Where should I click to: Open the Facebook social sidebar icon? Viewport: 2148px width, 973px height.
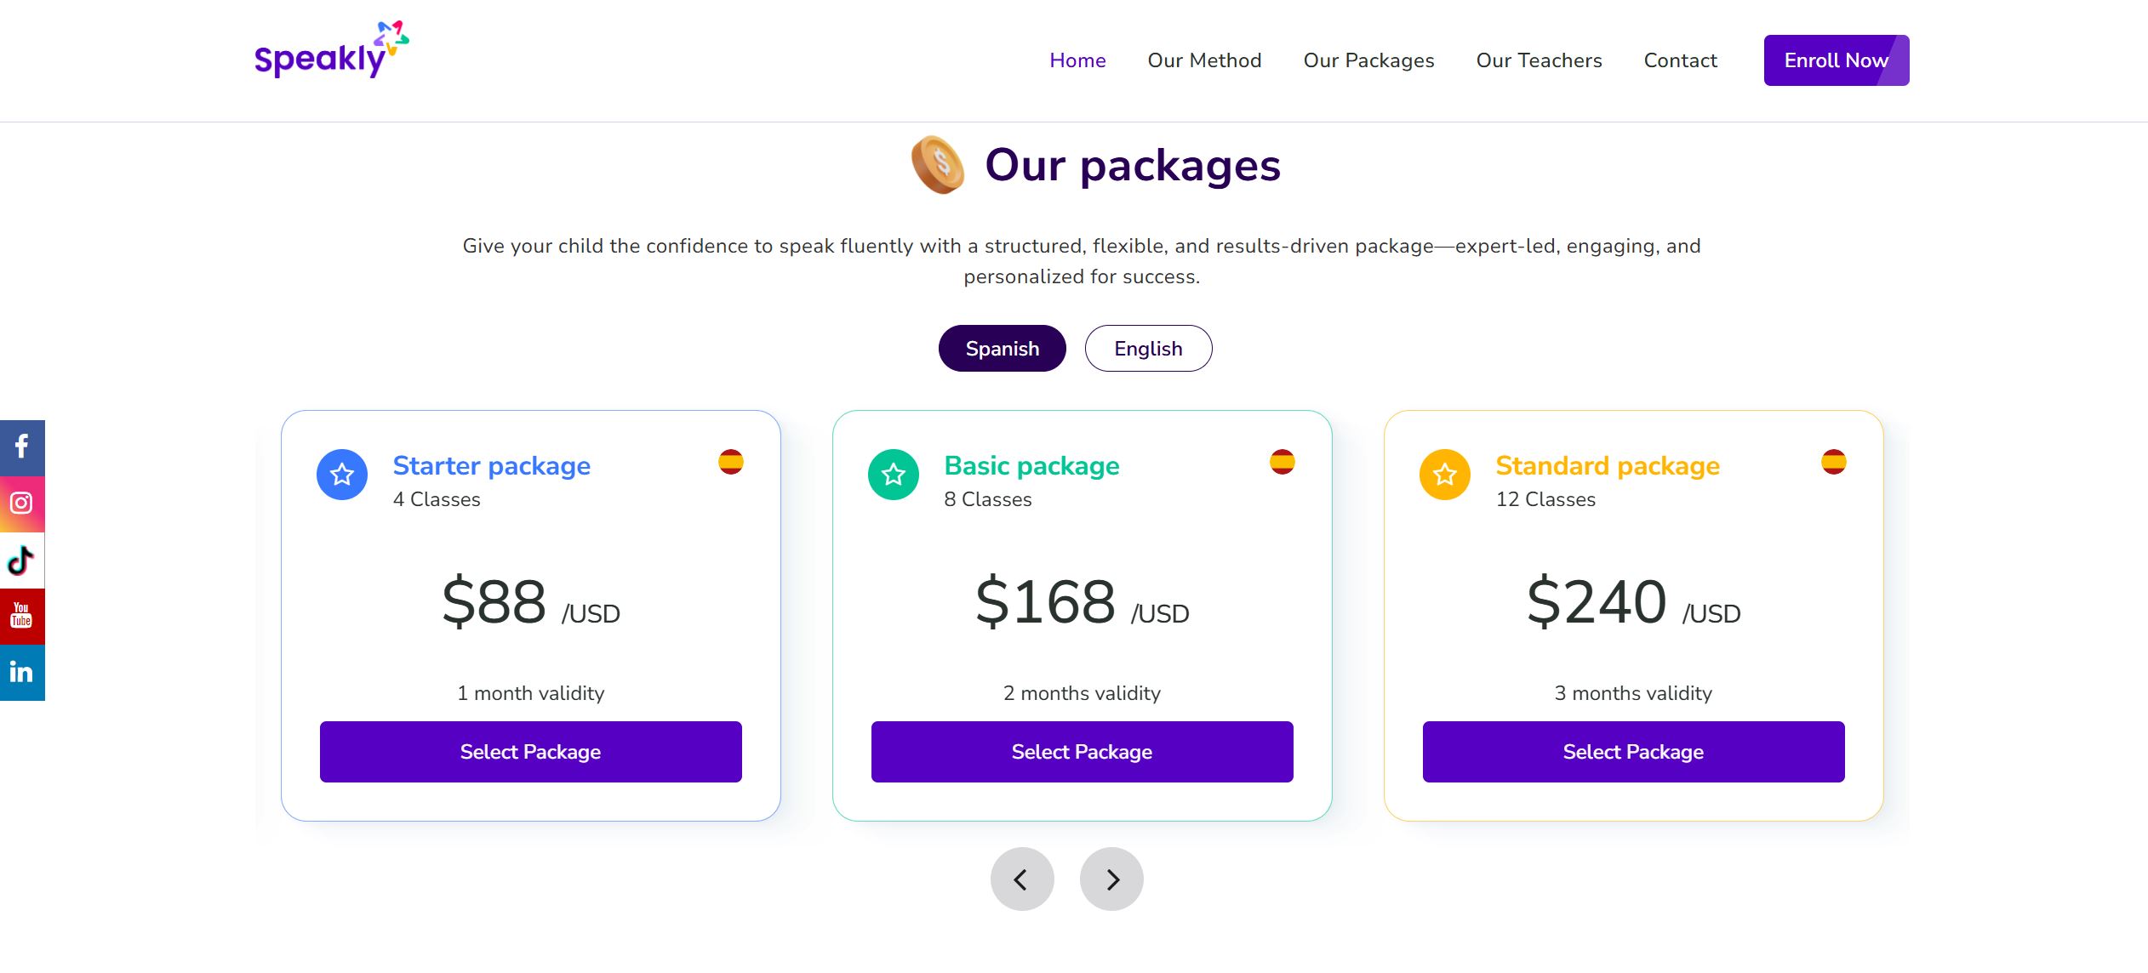[x=22, y=447]
